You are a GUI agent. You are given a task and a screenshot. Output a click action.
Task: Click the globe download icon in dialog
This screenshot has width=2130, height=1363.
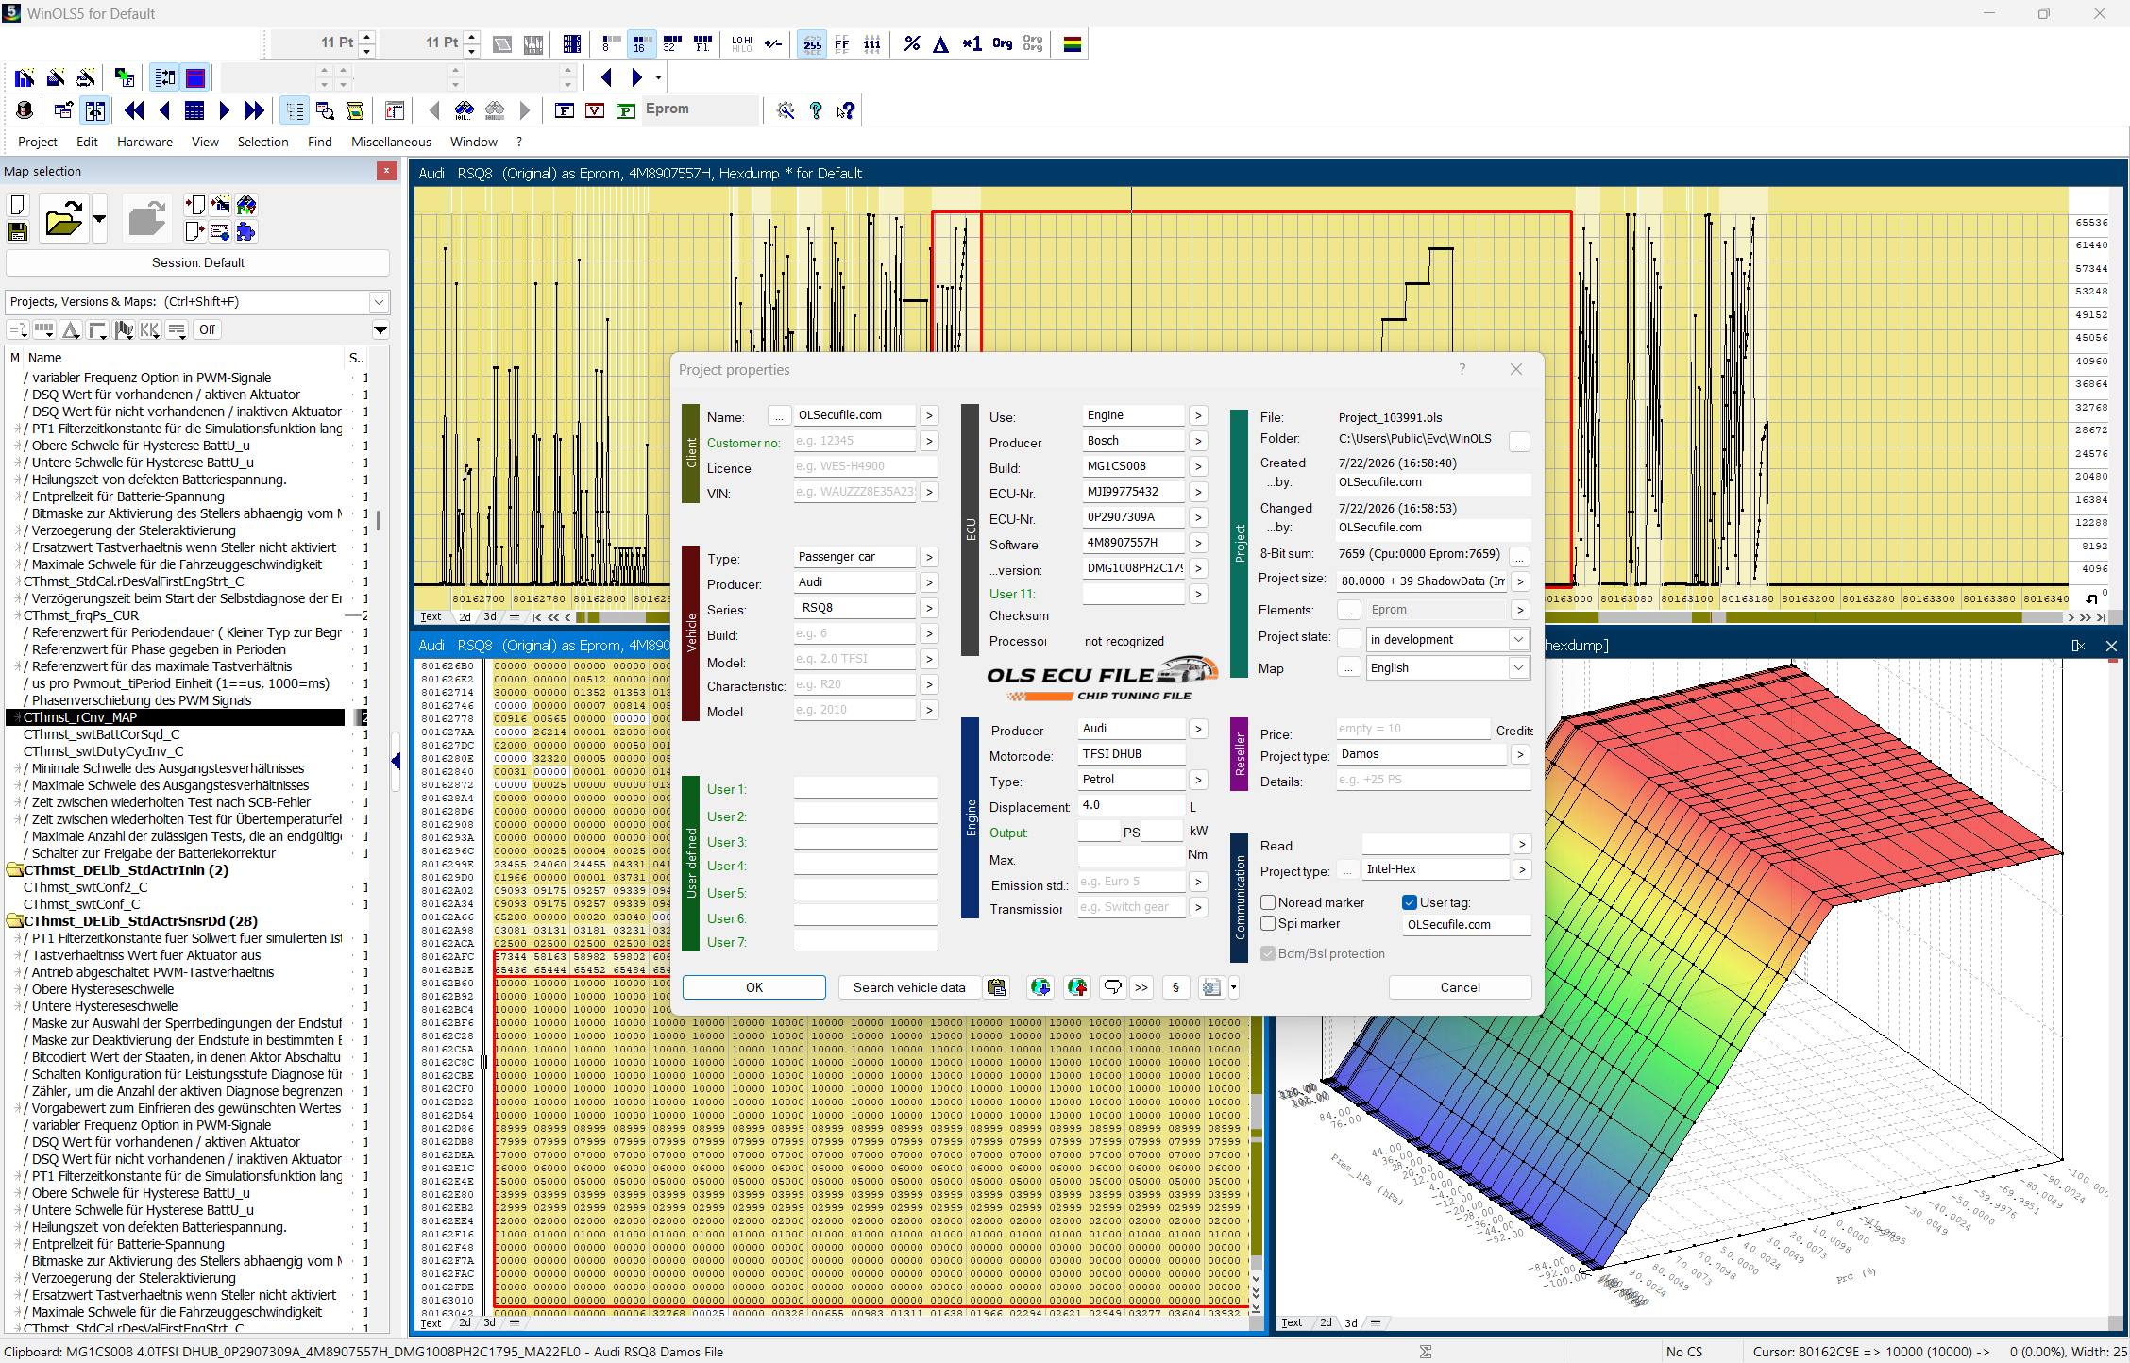point(1040,987)
